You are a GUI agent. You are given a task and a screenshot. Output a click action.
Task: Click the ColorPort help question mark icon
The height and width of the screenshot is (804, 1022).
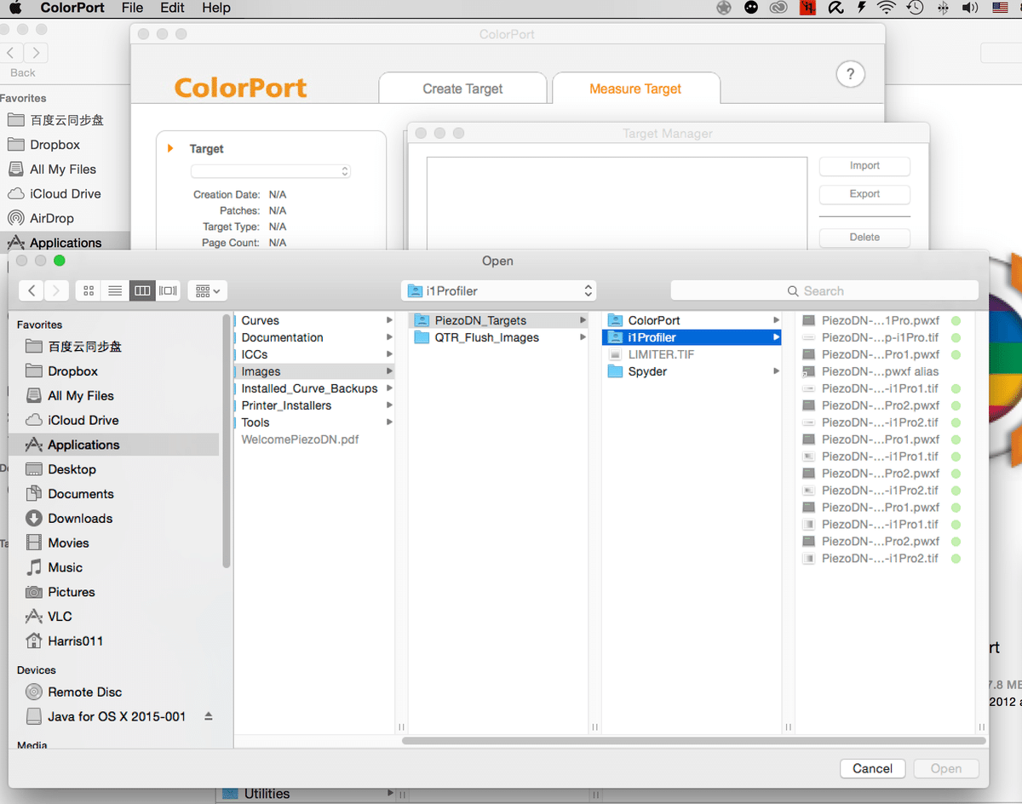click(x=849, y=74)
